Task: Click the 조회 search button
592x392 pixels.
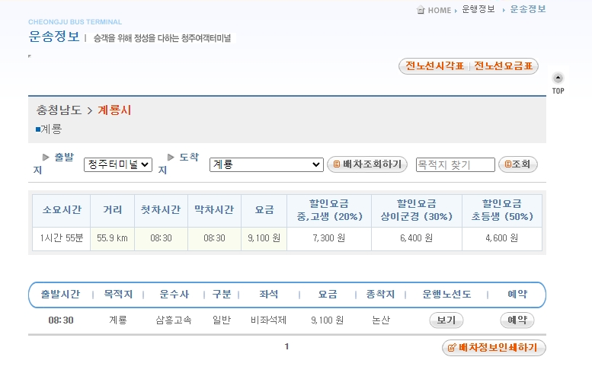Action: [x=518, y=164]
